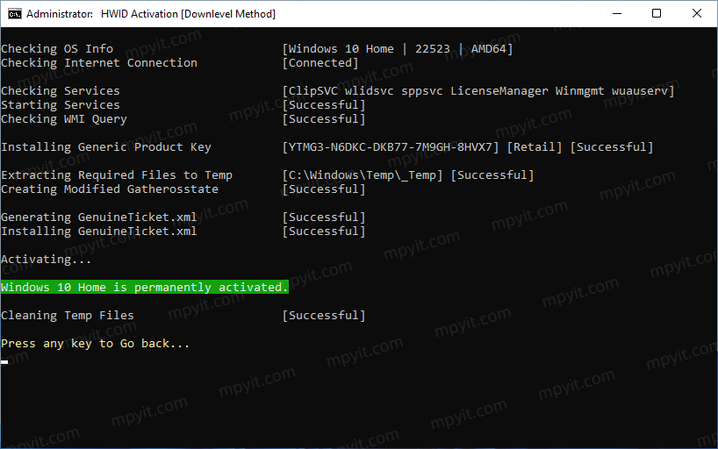Image resolution: width=718 pixels, height=449 pixels.
Task: Click 'Press any key to Go back...' prompt
Action: coord(96,343)
